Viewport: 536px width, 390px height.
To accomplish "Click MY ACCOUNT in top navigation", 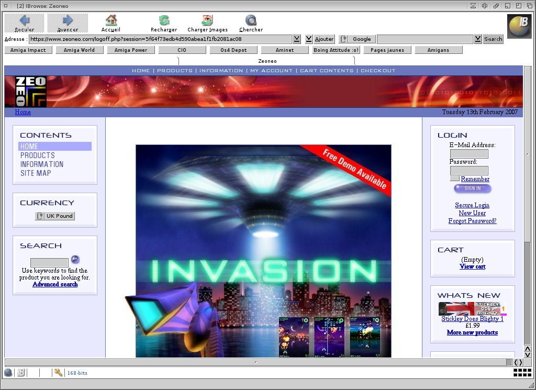I will click(272, 71).
